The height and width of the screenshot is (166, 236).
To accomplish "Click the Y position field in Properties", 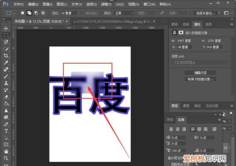I will [x=215, y=47].
